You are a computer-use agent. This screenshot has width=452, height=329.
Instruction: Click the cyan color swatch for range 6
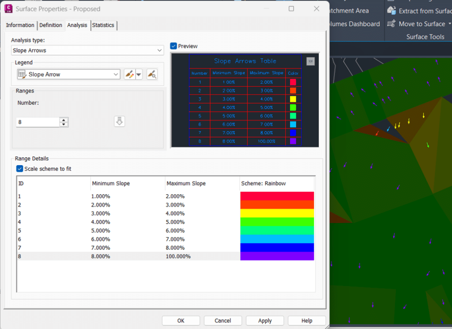pos(277,239)
